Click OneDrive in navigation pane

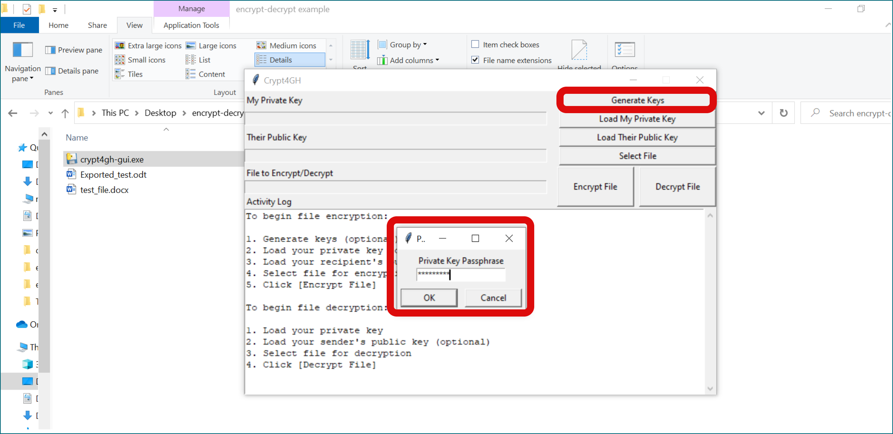(27, 324)
